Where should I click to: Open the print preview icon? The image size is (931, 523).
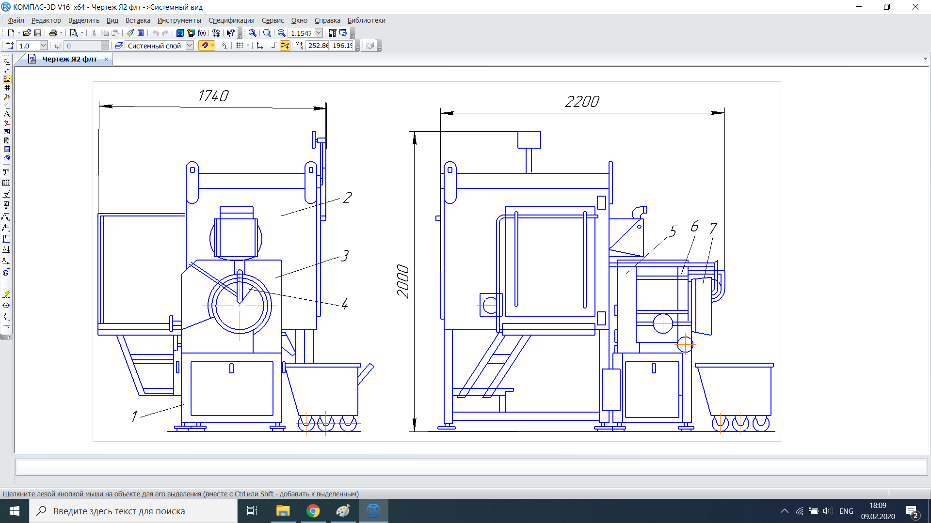tap(74, 33)
